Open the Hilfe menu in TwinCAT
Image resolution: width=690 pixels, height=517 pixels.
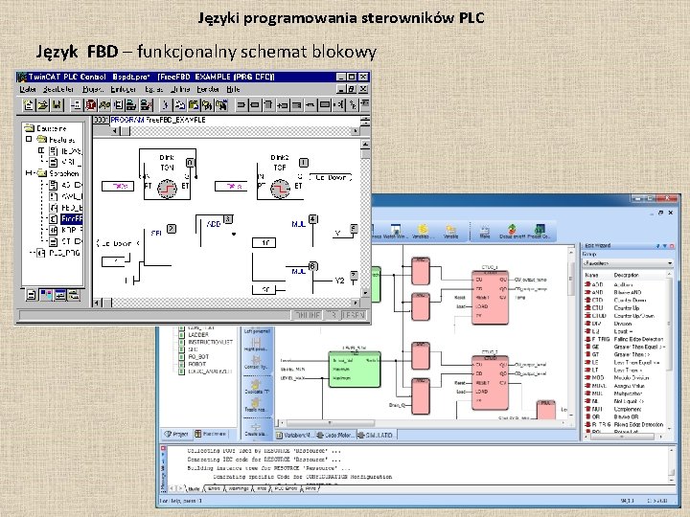(233, 89)
